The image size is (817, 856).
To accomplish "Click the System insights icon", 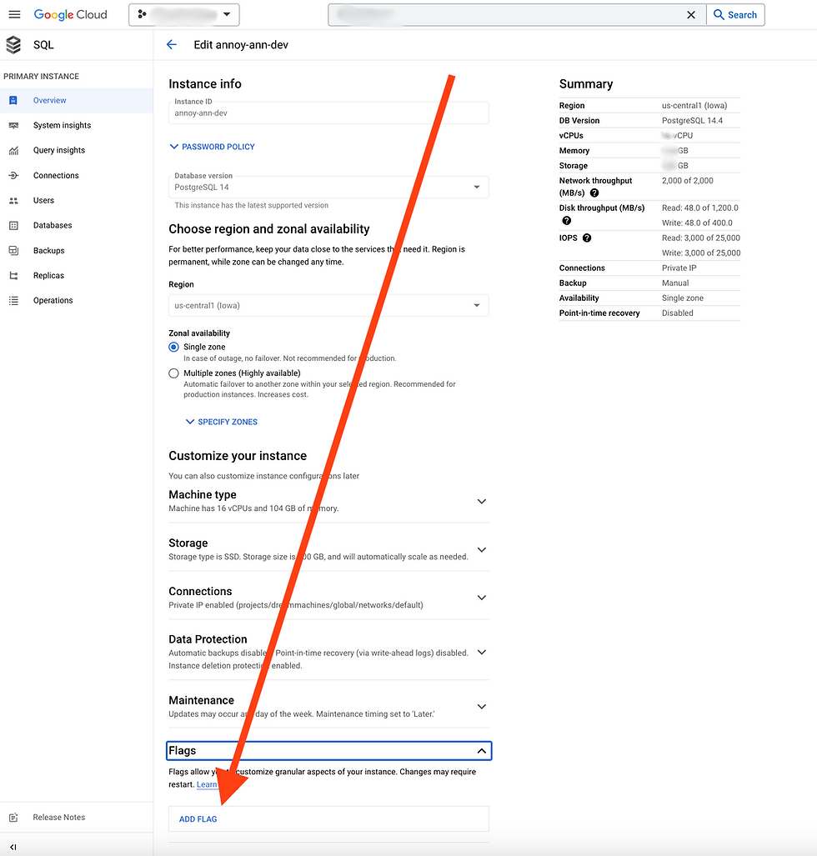I will (x=13, y=126).
